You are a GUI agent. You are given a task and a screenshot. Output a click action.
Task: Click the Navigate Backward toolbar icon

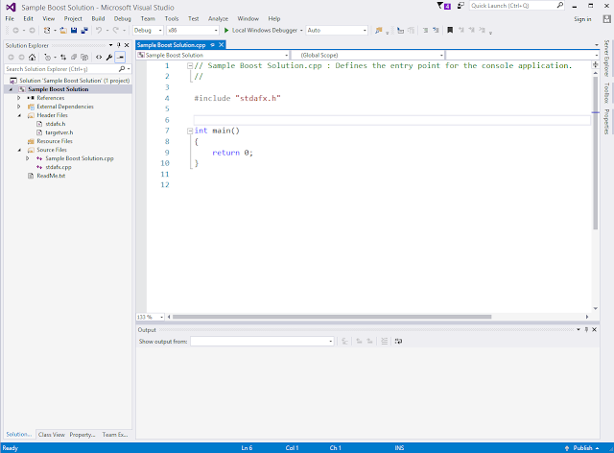coord(15,30)
